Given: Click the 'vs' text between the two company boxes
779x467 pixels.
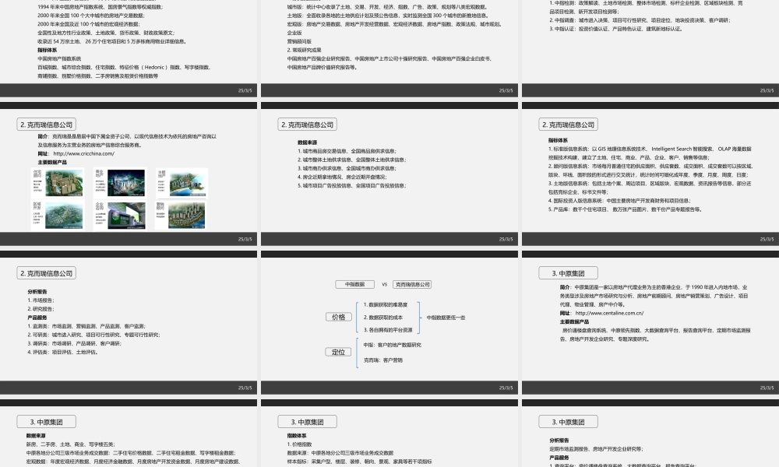Looking at the screenshot, I should click(384, 284).
